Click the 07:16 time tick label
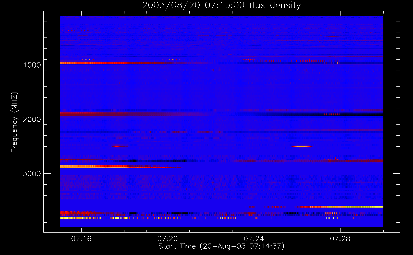This screenshot has height=255, width=413. (x=81, y=239)
